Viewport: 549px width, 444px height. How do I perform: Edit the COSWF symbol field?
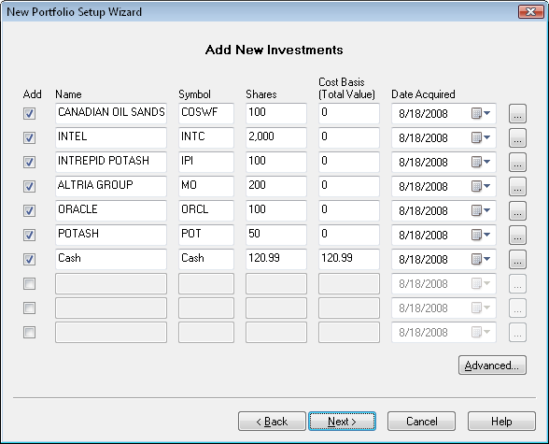point(206,113)
